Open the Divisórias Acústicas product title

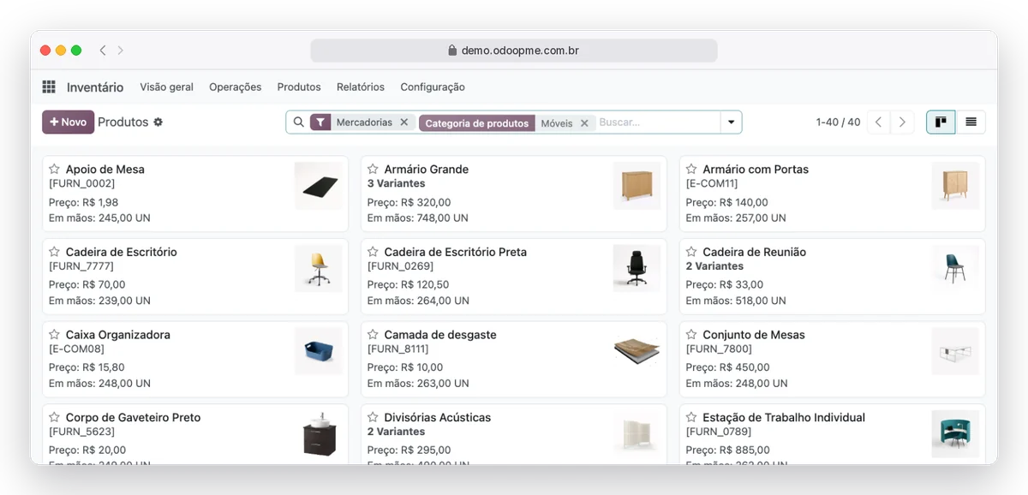(437, 418)
